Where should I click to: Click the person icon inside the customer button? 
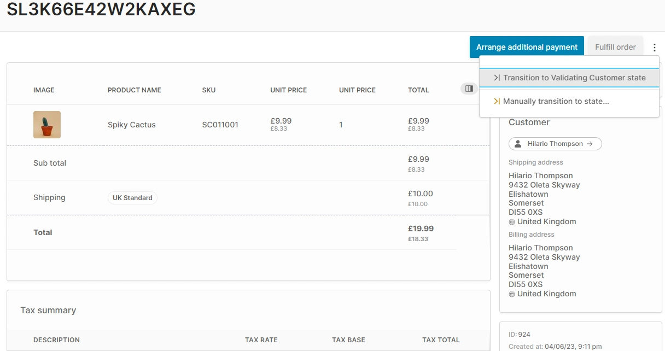click(517, 144)
